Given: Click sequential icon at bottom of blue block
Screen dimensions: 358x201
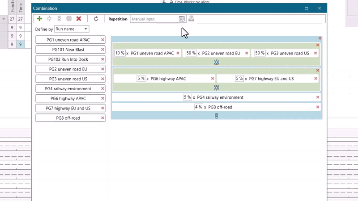Looking at the screenshot, I should pyautogui.click(x=217, y=116).
